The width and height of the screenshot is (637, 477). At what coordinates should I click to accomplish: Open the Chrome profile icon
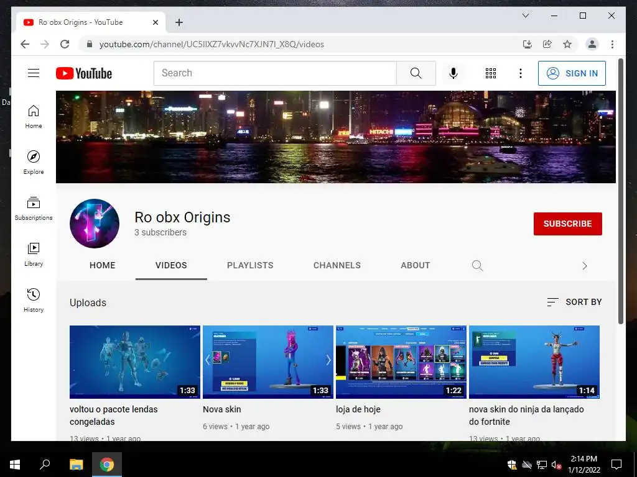[592, 44]
